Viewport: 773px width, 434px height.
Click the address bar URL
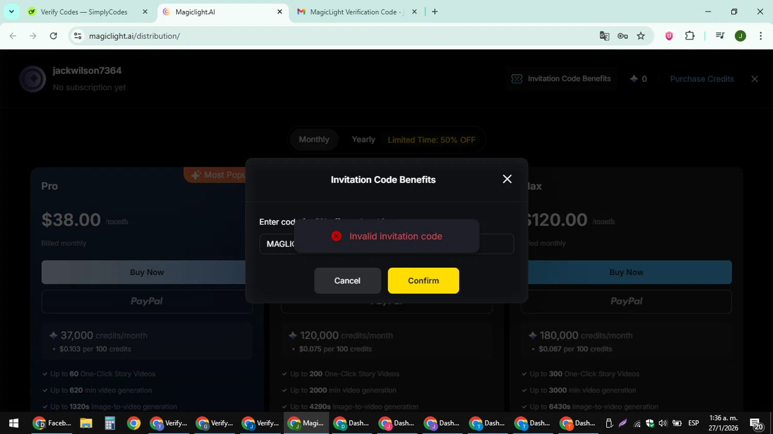135,36
